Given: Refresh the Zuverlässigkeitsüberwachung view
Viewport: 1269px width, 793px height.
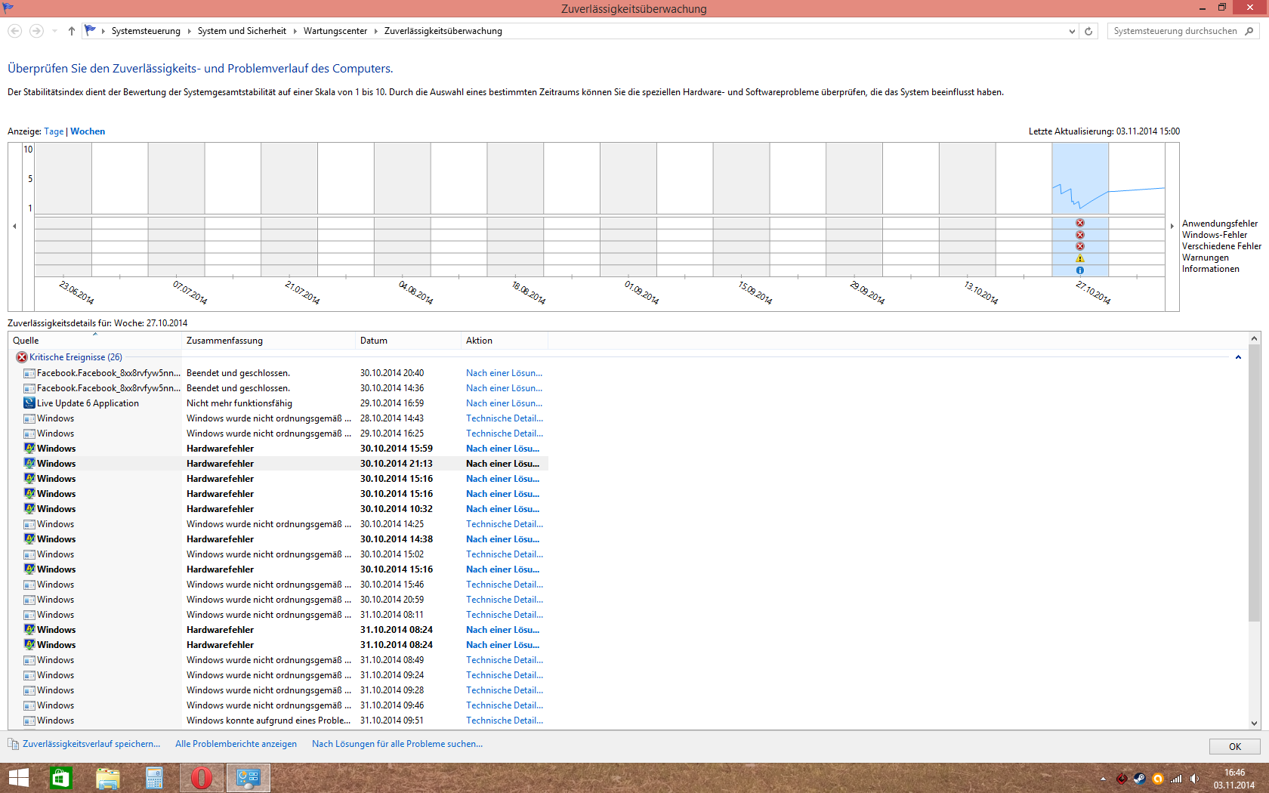Looking at the screenshot, I should point(1088,31).
